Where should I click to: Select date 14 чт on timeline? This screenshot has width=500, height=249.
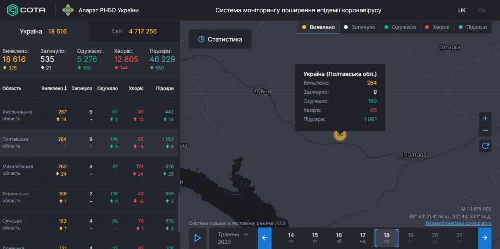click(291, 238)
